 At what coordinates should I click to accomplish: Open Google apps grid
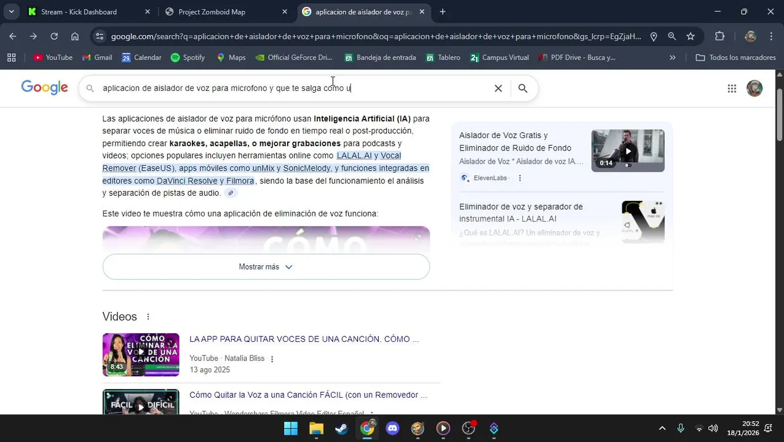click(x=732, y=88)
